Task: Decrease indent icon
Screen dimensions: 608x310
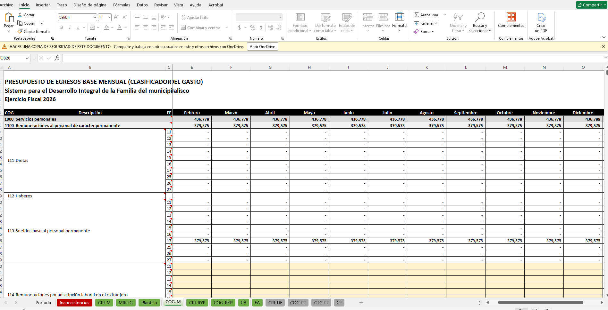Action: click(163, 28)
